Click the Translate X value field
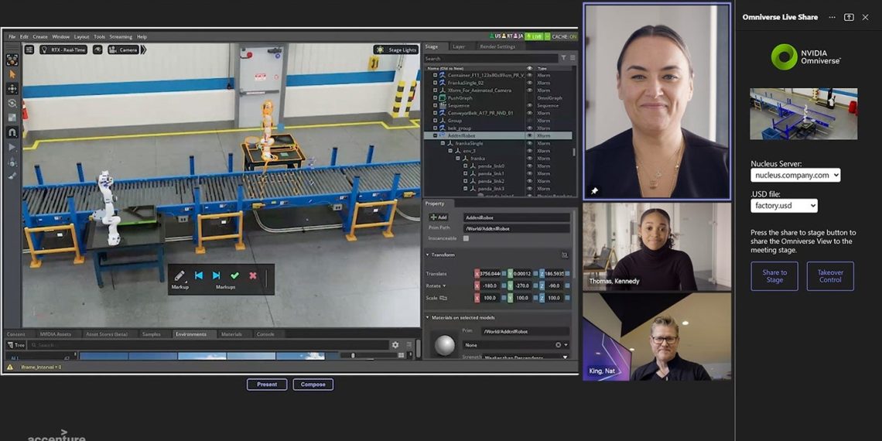This screenshot has height=441, width=882. [490, 273]
